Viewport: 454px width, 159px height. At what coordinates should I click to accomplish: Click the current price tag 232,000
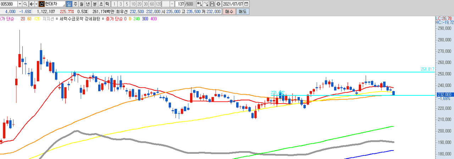click(444, 94)
